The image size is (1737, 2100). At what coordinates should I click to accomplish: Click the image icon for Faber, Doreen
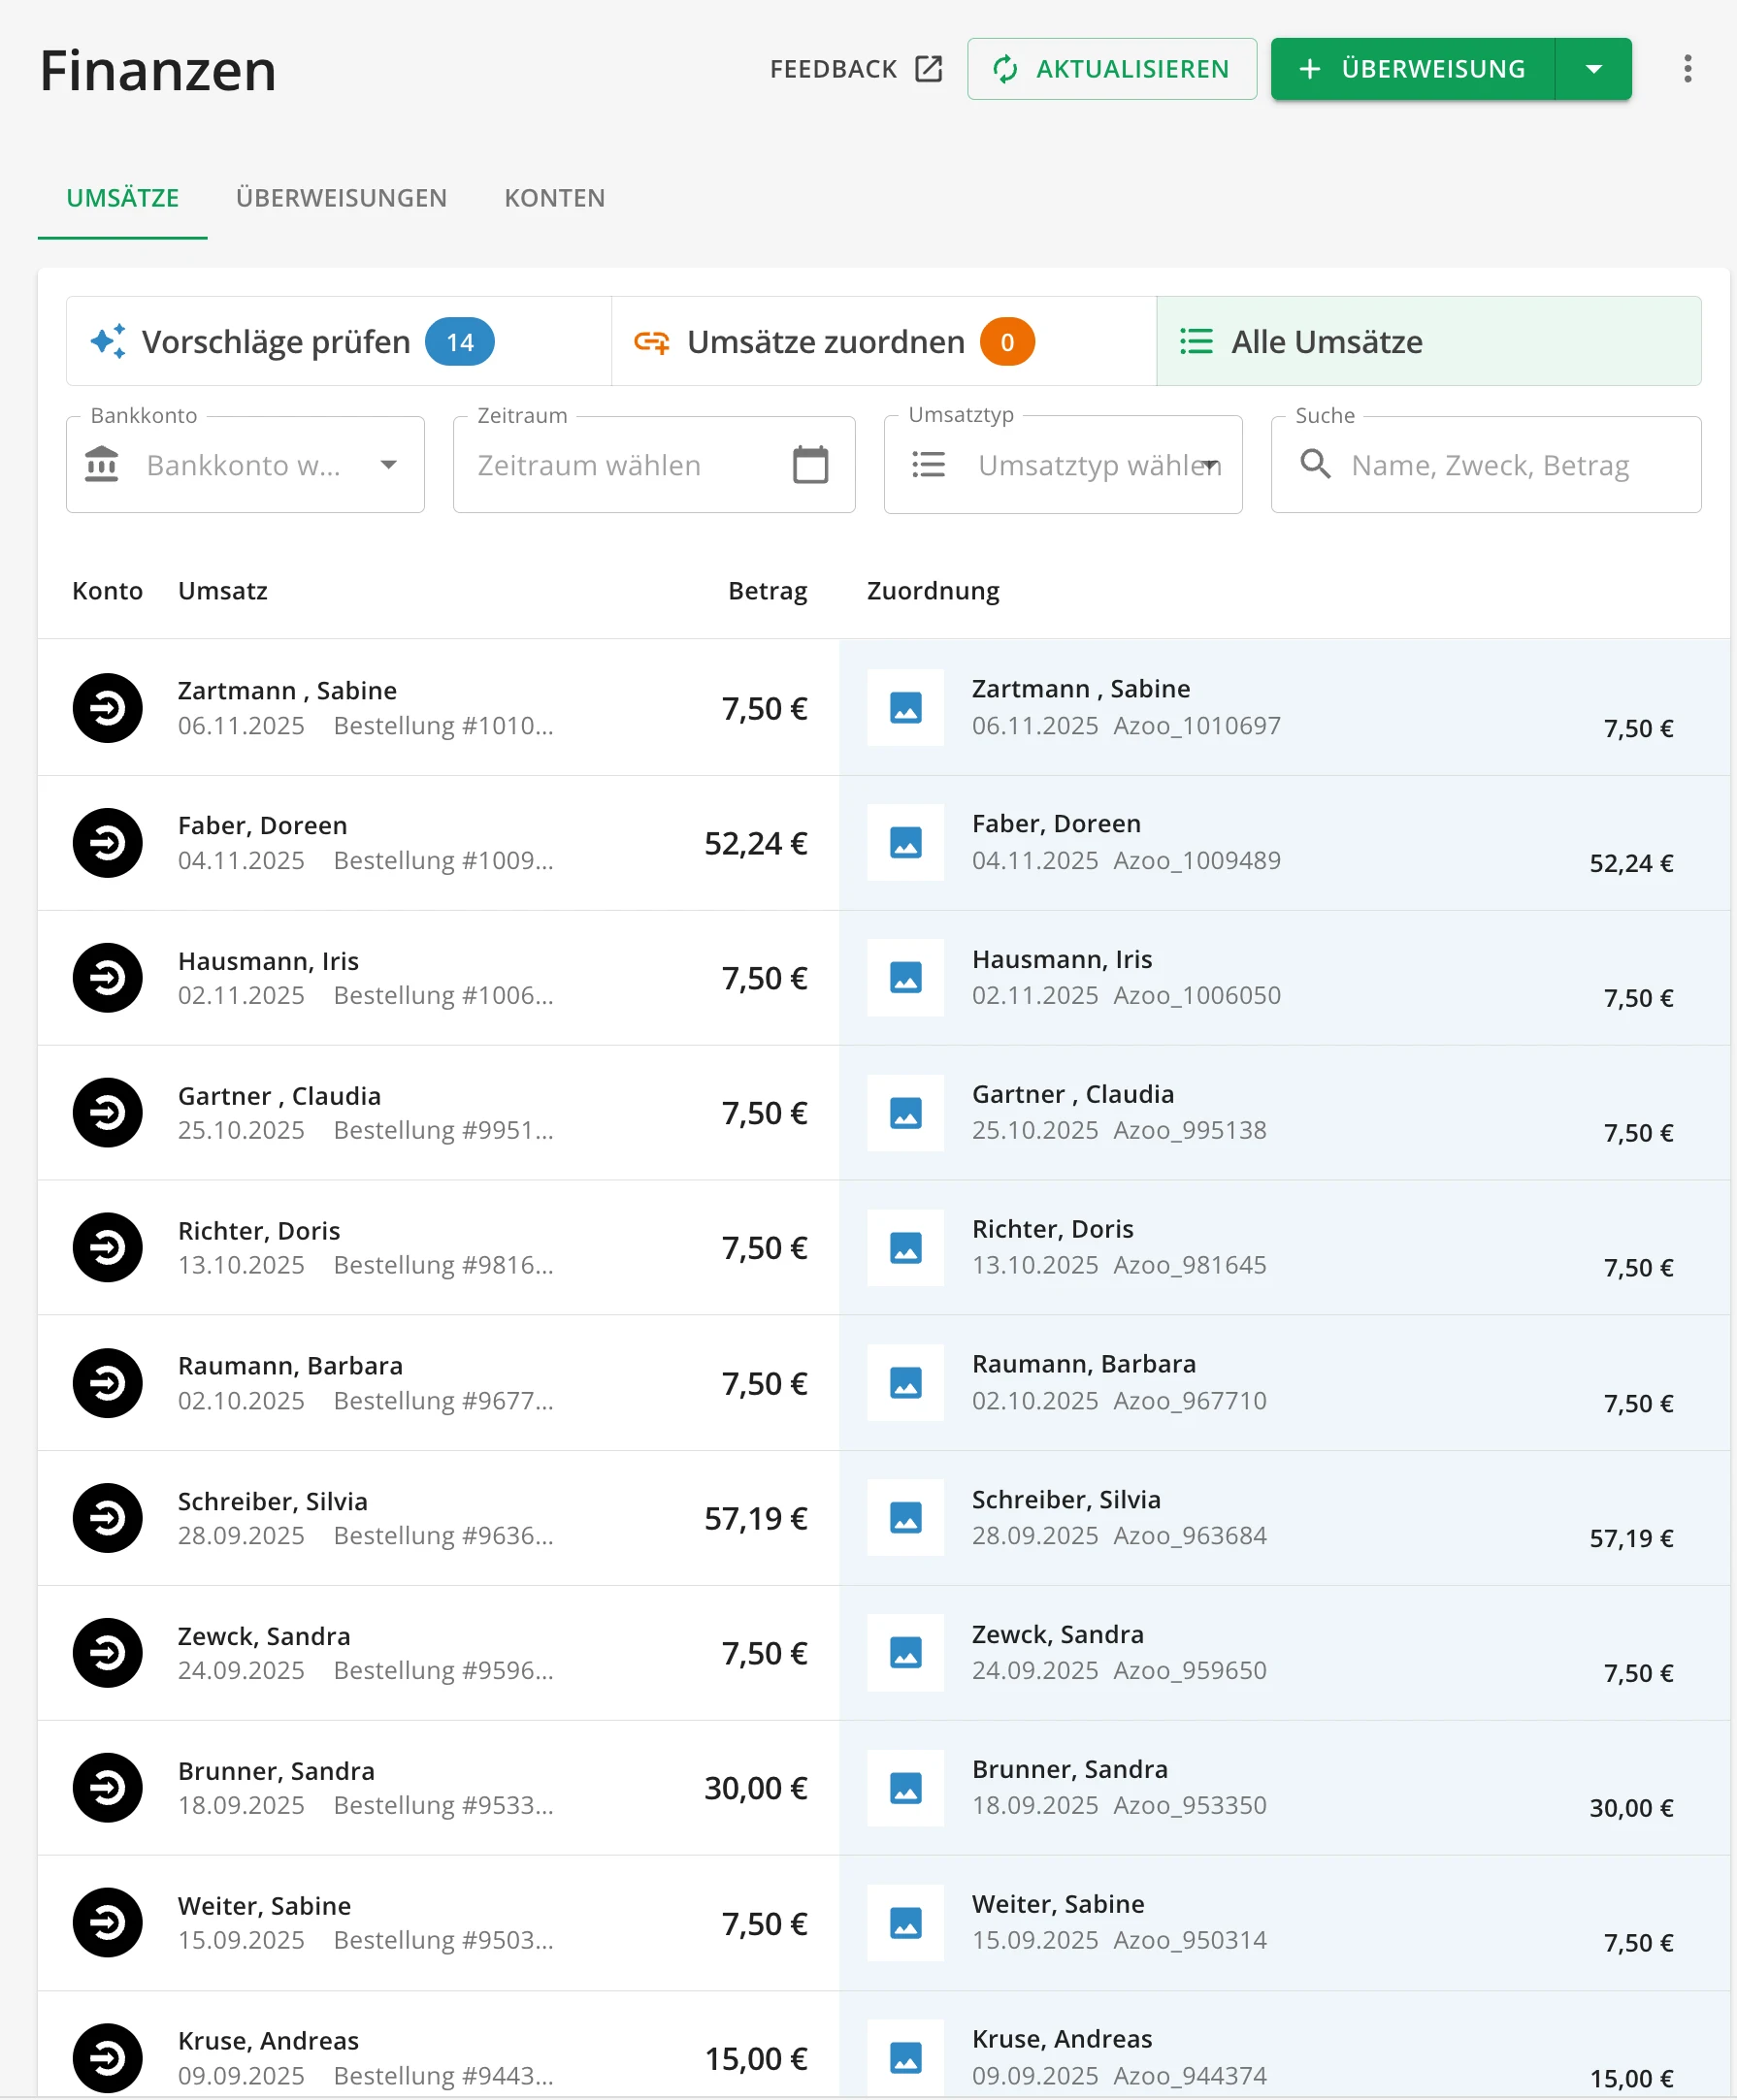coord(904,843)
